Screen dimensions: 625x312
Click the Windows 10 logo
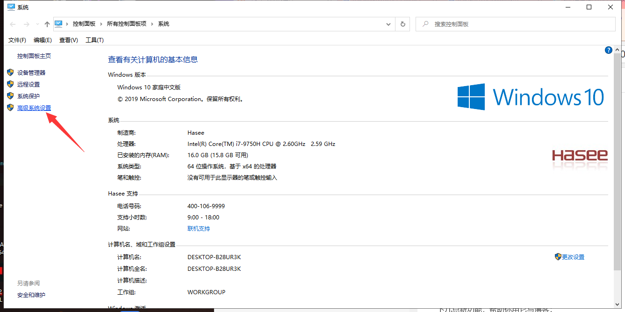(x=531, y=97)
